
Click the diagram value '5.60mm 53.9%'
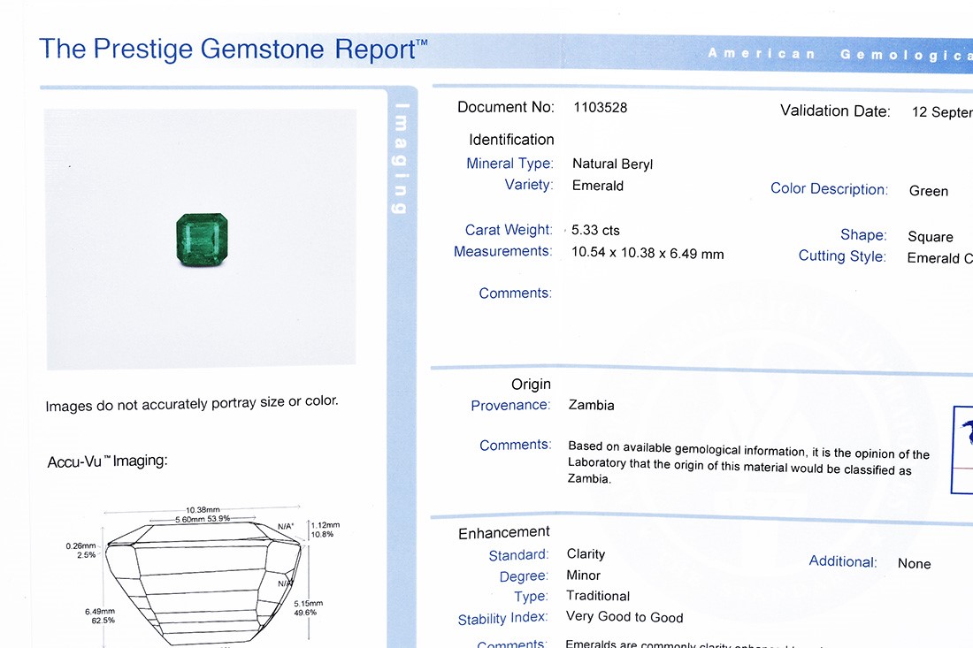pyautogui.click(x=203, y=518)
